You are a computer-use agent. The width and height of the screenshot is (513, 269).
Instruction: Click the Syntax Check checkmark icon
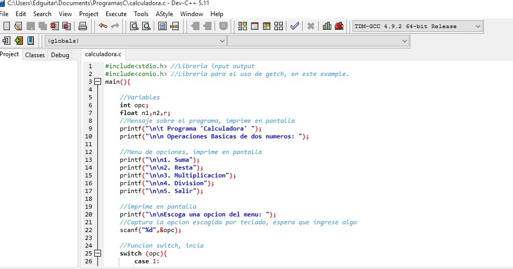[295, 26]
